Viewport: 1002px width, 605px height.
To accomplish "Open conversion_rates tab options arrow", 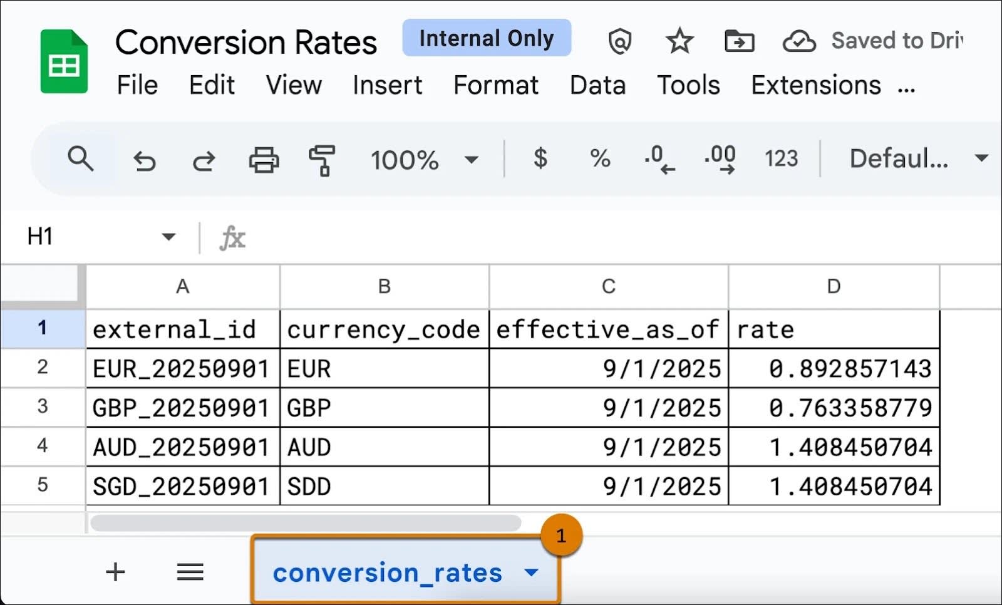I will (531, 572).
